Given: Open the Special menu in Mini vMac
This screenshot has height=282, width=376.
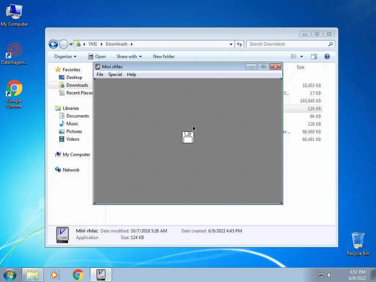Looking at the screenshot, I should (x=115, y=75).
